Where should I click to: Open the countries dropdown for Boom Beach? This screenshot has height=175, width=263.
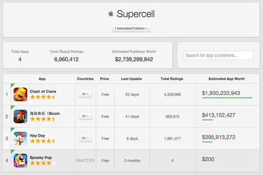pyautogui.click(x=85, y=116)
